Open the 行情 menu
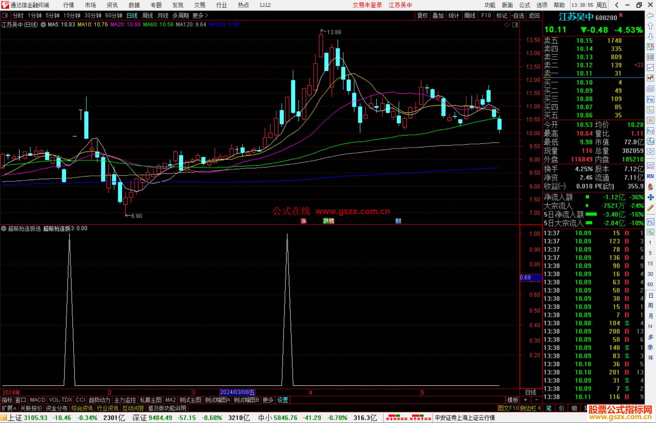The height and width of the screenshot is (423, 656). point(69,5)
